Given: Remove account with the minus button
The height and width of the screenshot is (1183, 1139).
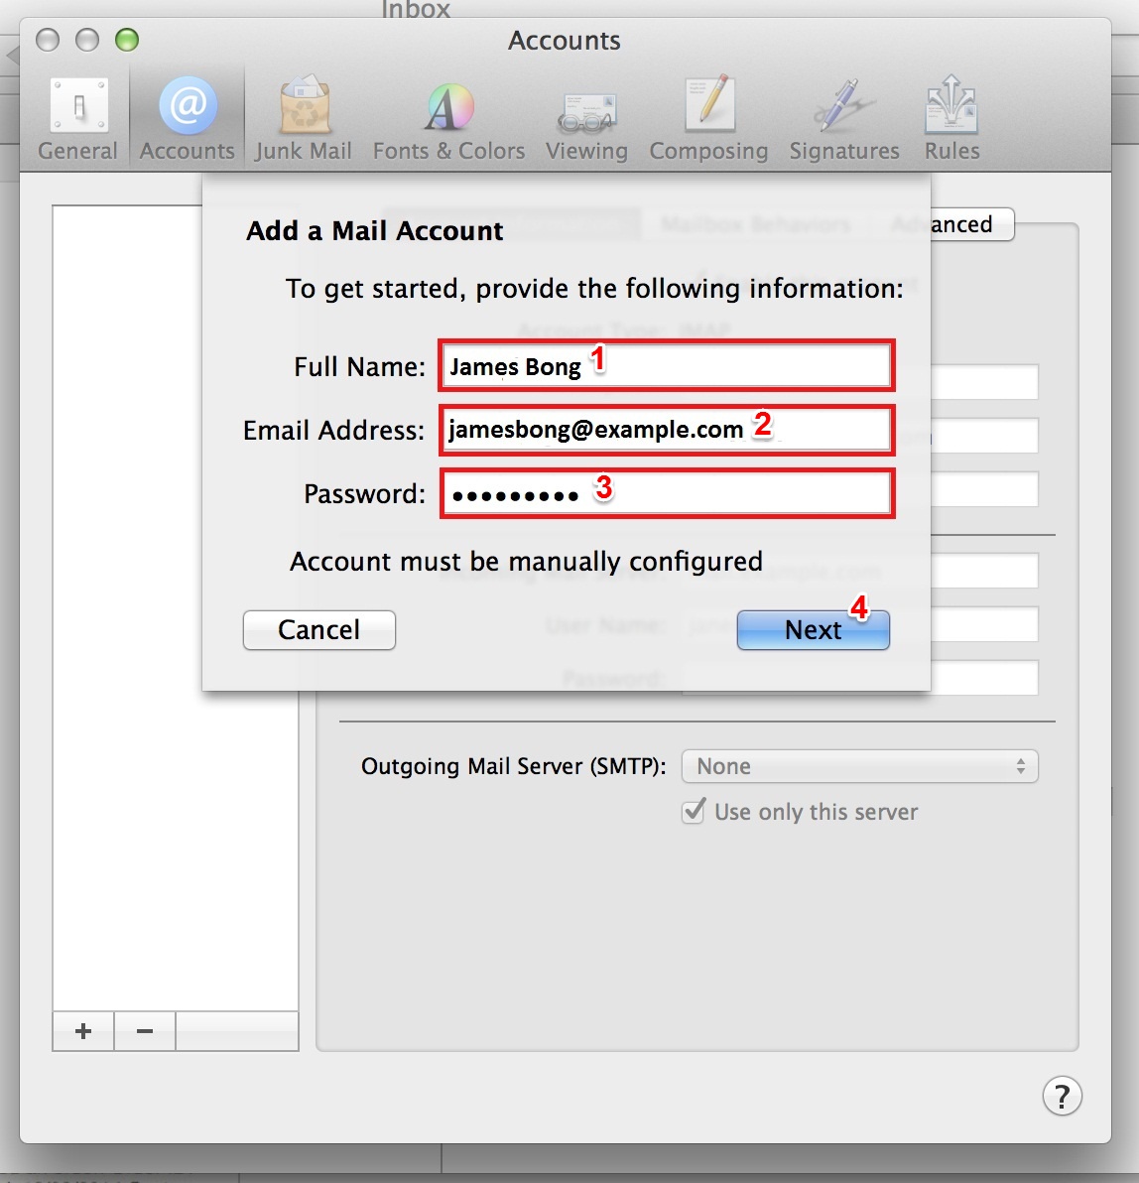Looking at the screenshot, I should (x=145, y=1030).
